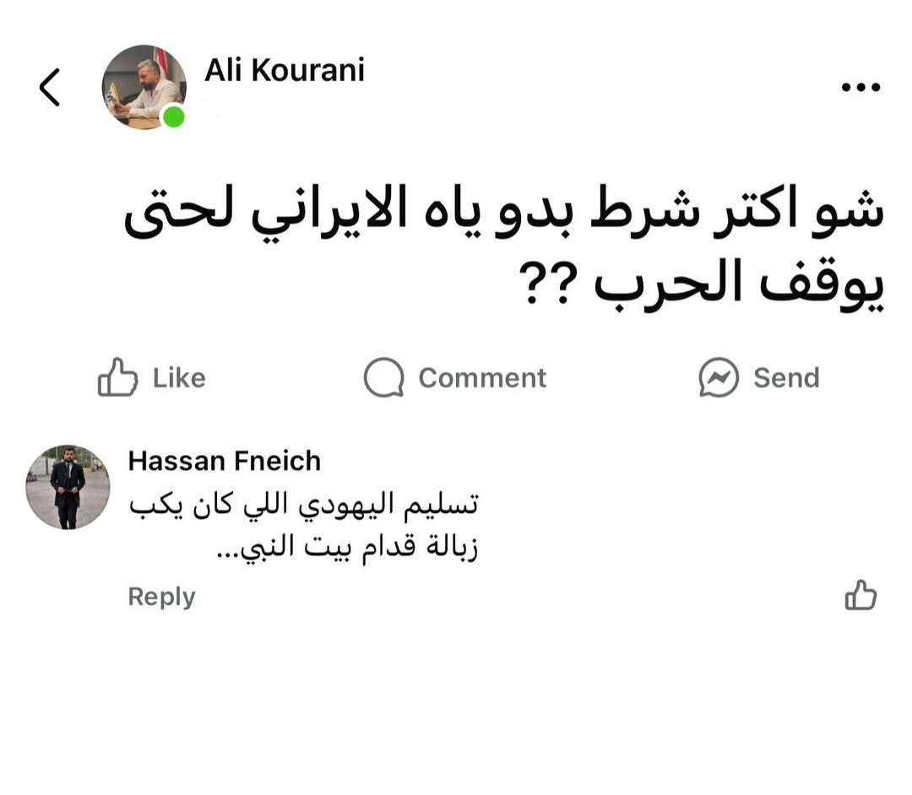912x795 pixels.
Task: Go back using the left arrow
Action: (50, 87)
